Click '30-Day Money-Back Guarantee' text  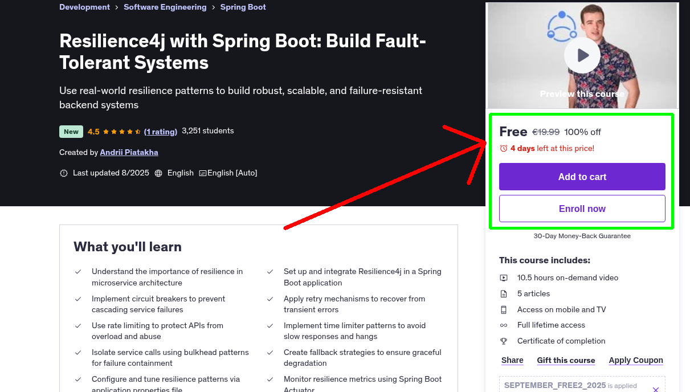(x=582, y=236)
